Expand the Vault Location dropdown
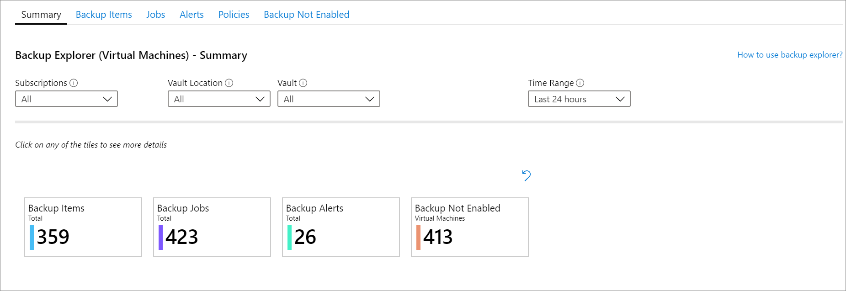The image size is (846, 291). [x=219, y=99]
